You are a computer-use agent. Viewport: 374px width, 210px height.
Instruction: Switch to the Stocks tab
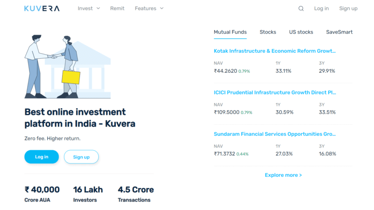click(x=267, y=32)
